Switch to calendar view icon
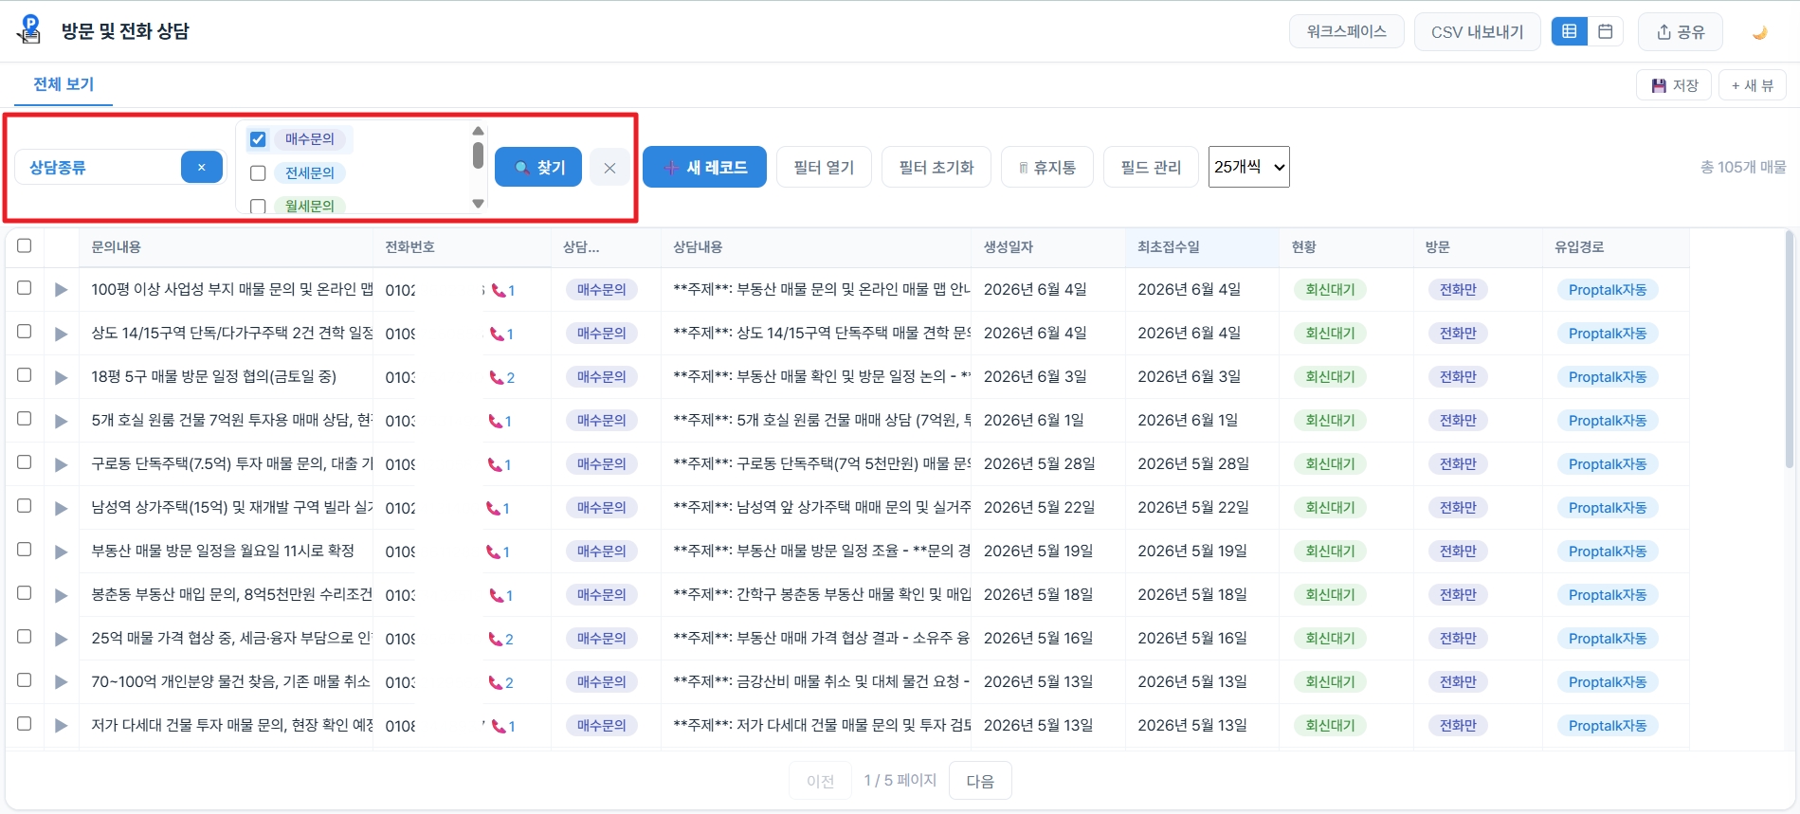1800x814 pixels. point(1606,31)
